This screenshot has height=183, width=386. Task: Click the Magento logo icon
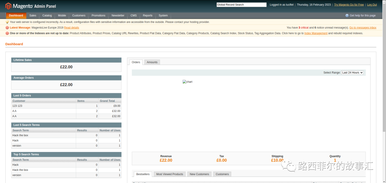click(8, 6)
